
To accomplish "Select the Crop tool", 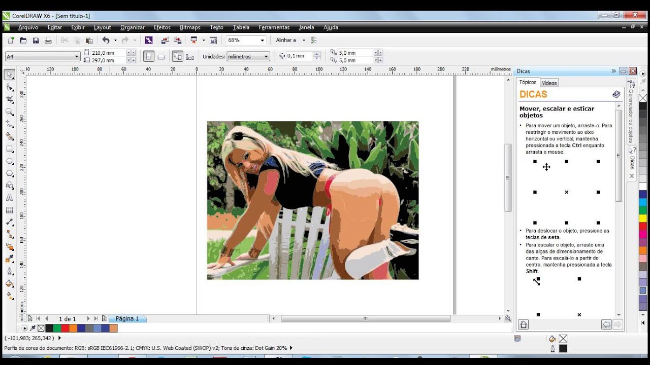I will (10, 100).
